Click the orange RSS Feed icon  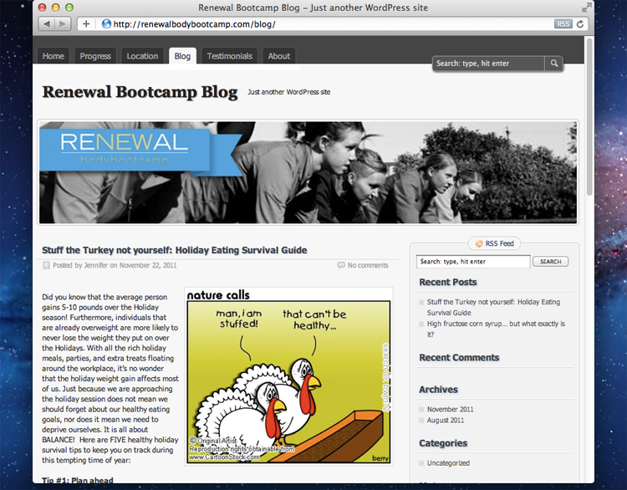pyautogui.click(x=479, y=243)
